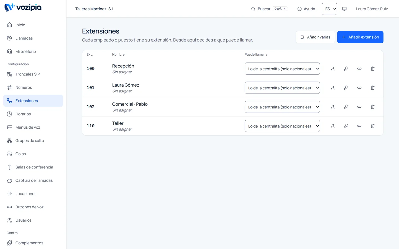Click the name Taller in the table
The width and height of the screenshot is (399, 249).
tap(118, 123)
